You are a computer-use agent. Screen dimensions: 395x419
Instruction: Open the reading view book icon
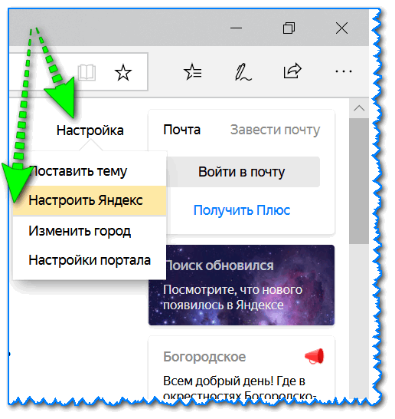87,72
